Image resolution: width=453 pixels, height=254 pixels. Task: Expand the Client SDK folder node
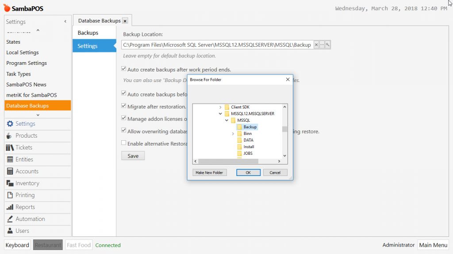220,107
